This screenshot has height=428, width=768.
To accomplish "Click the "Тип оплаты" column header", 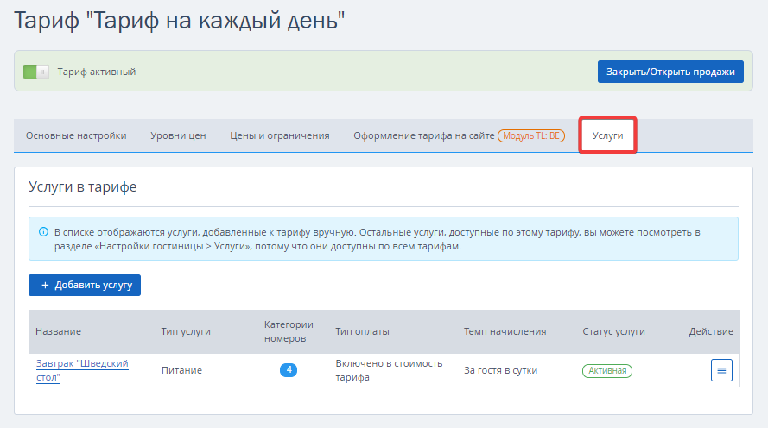I will pyautogui.click(x=363, y=331).
